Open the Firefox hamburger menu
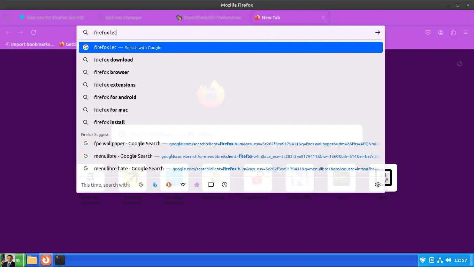This screenshot has height=267, width=474. [466, 32]
